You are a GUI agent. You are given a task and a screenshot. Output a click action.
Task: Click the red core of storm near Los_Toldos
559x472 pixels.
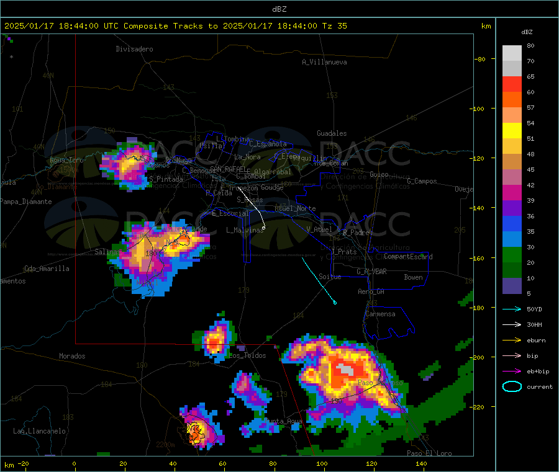(214, 343)
